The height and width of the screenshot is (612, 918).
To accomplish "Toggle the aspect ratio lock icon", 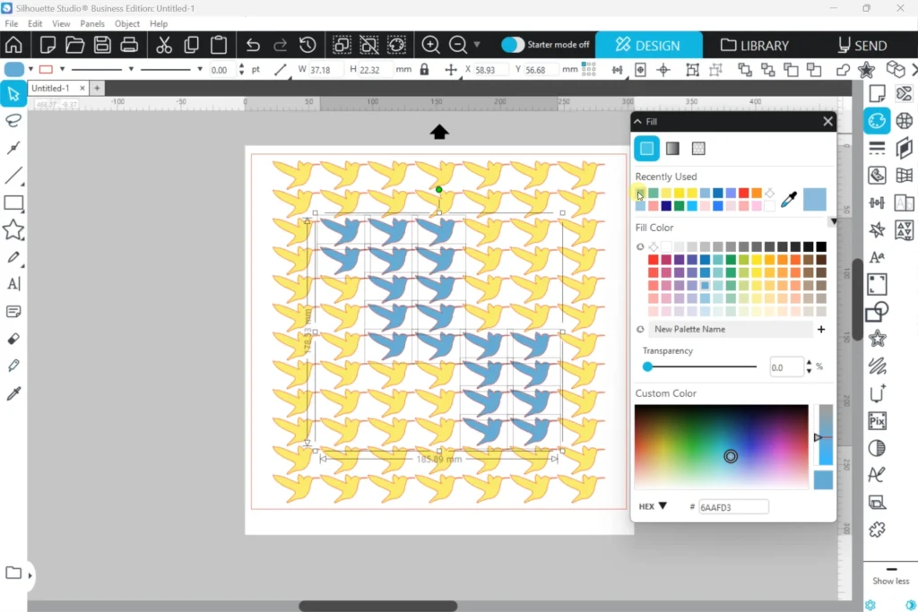I will tap(424, 70).
